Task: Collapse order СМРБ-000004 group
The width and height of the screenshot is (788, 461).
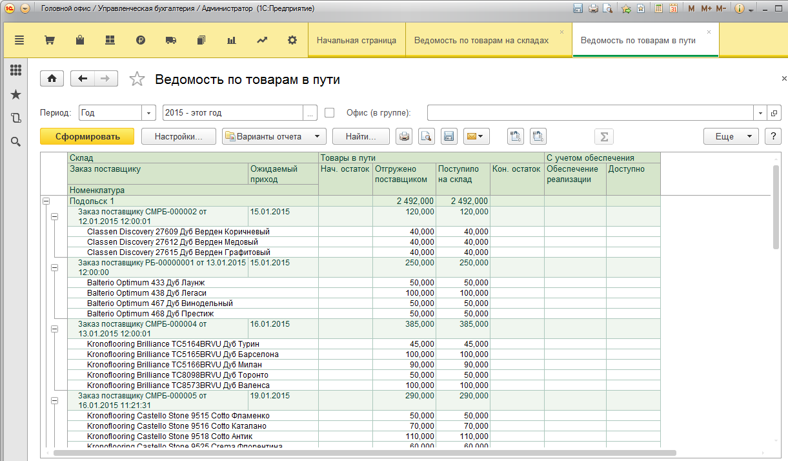Action: pyautogui.click(x=54, y=329)
